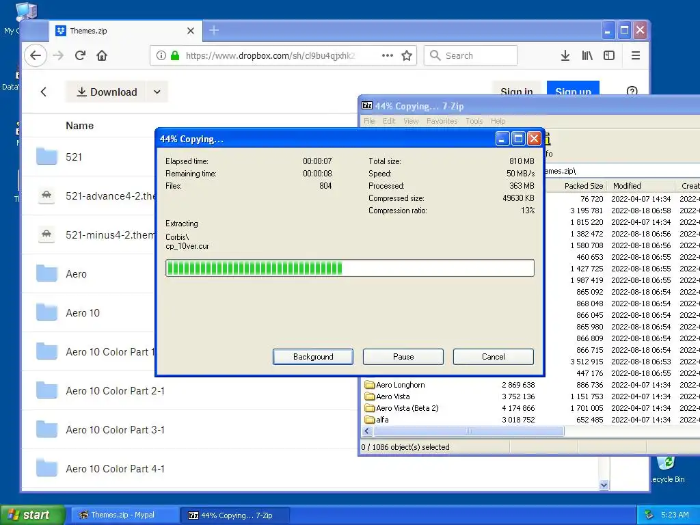700x525 pixels.
Task: Click the Aero 10 folder icon
Action: coord(46,312)
